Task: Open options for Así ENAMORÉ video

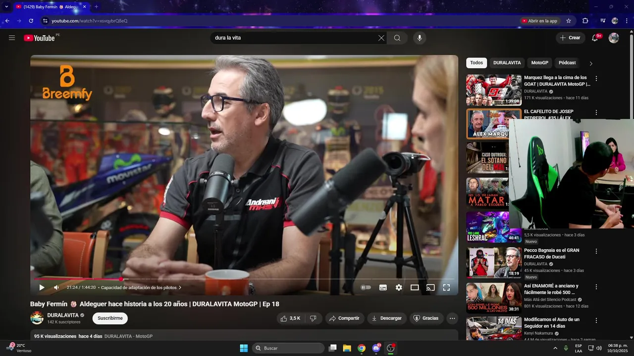Action: [x=596, y=287]
